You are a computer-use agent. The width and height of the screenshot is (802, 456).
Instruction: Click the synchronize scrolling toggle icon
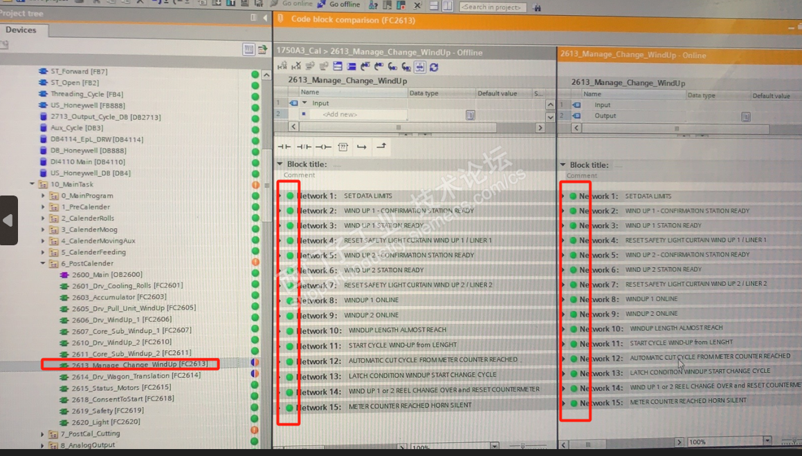(x=420, y=67)
